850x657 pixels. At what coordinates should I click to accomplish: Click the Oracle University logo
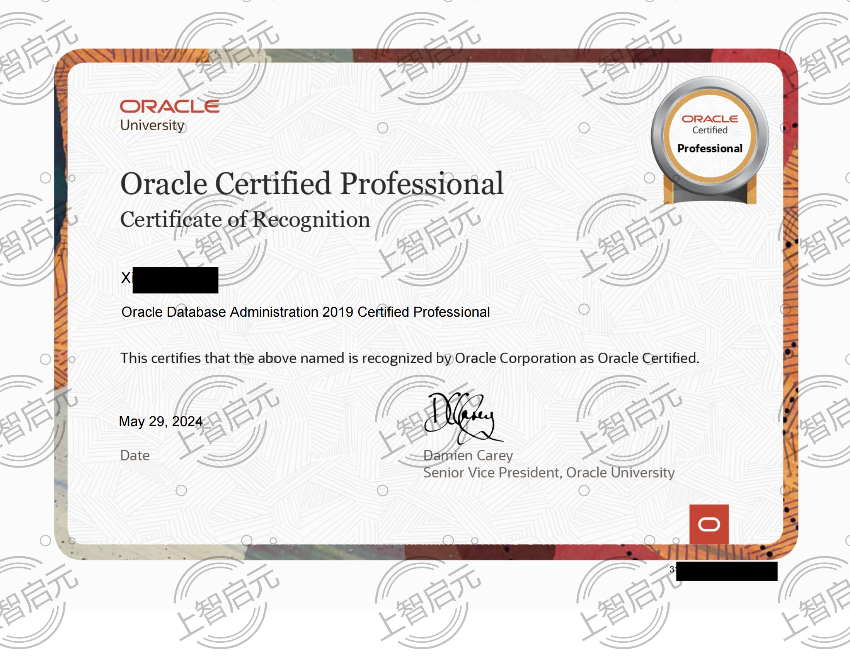click(170, 116)
